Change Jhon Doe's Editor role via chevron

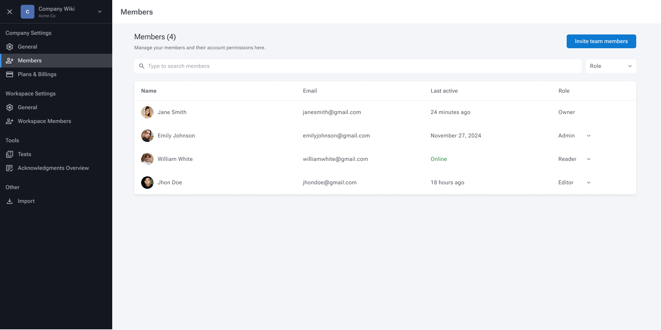[589, 183]
